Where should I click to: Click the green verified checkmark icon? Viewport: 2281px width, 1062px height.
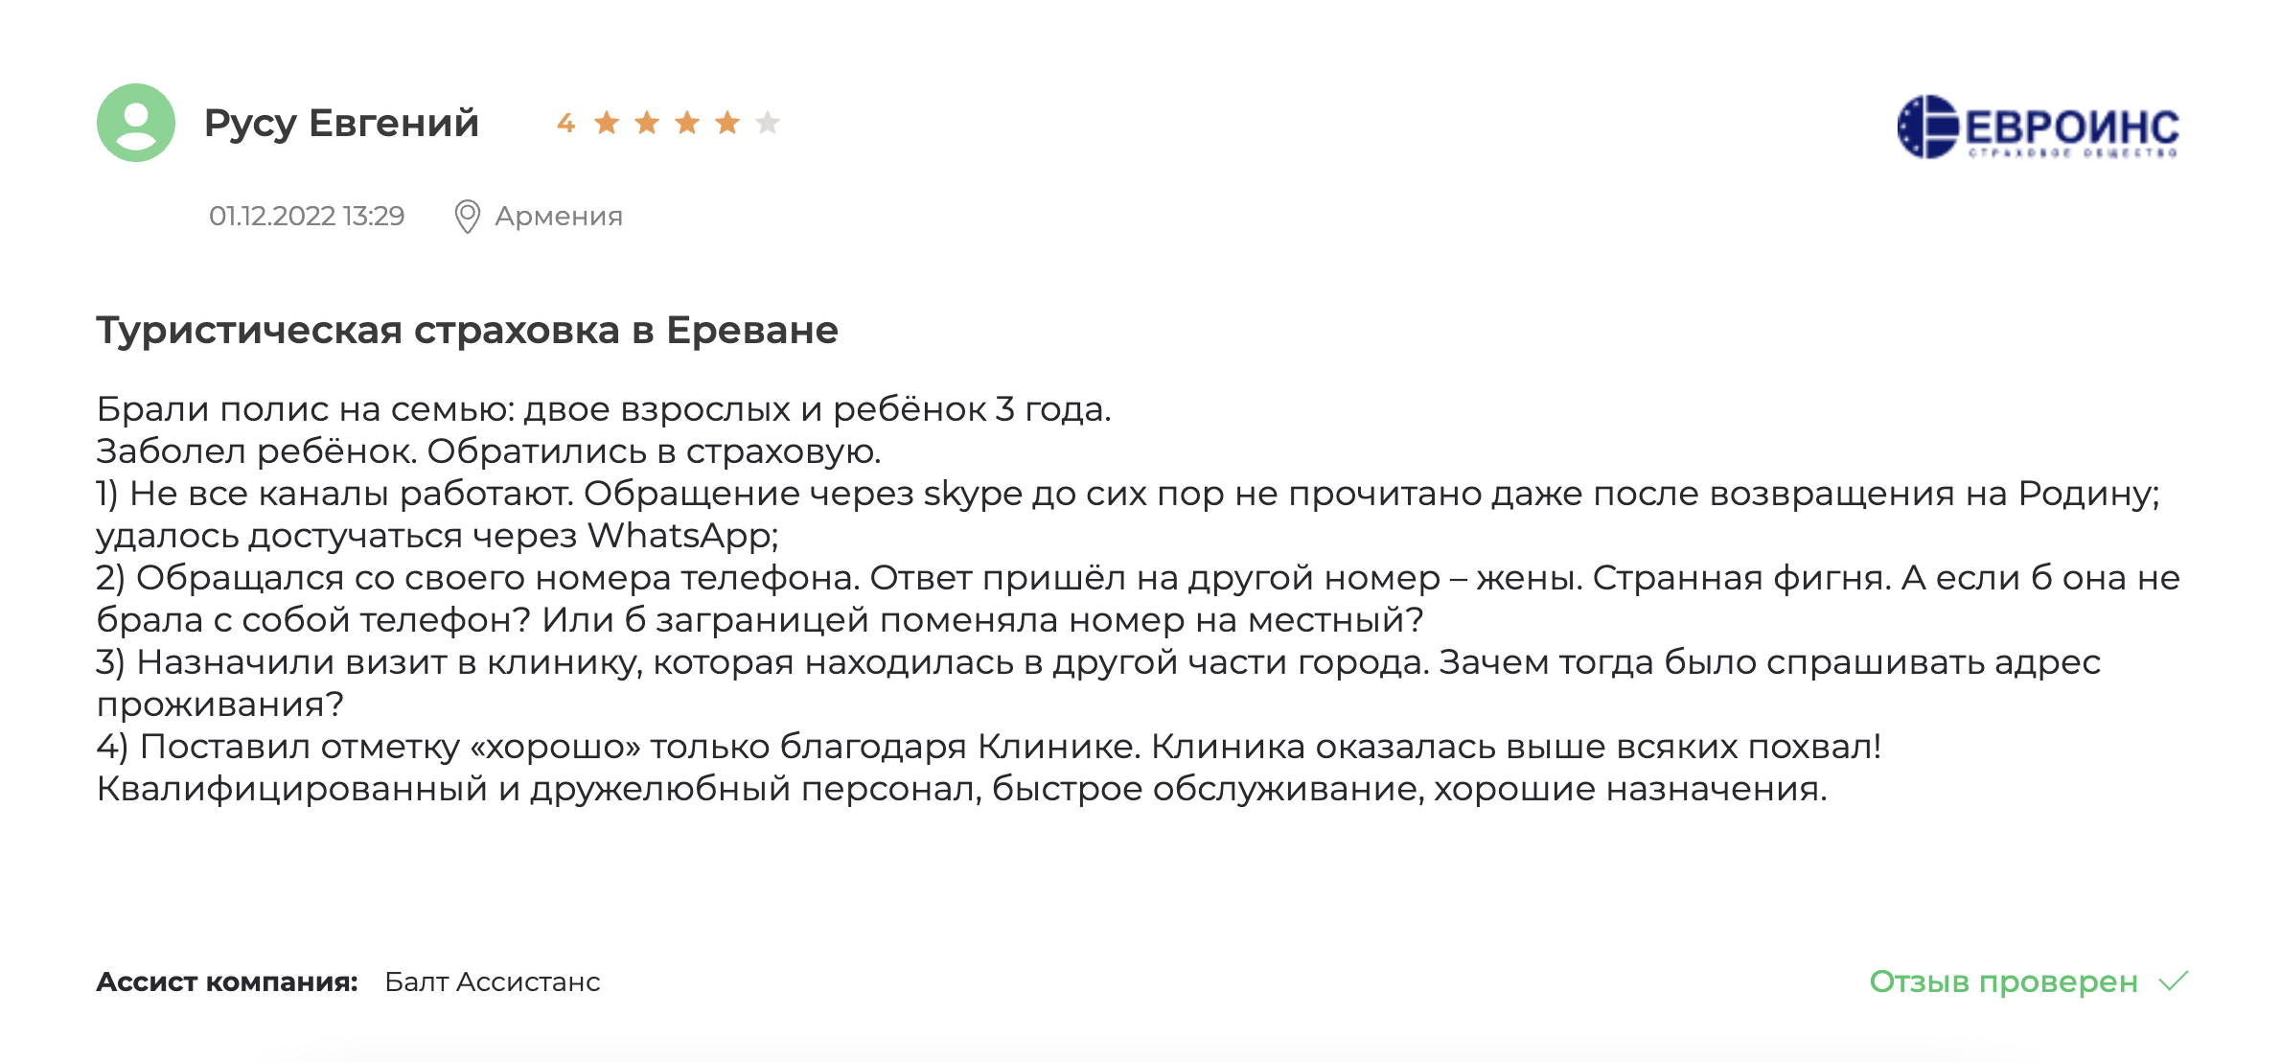(x=2174, y=981)
